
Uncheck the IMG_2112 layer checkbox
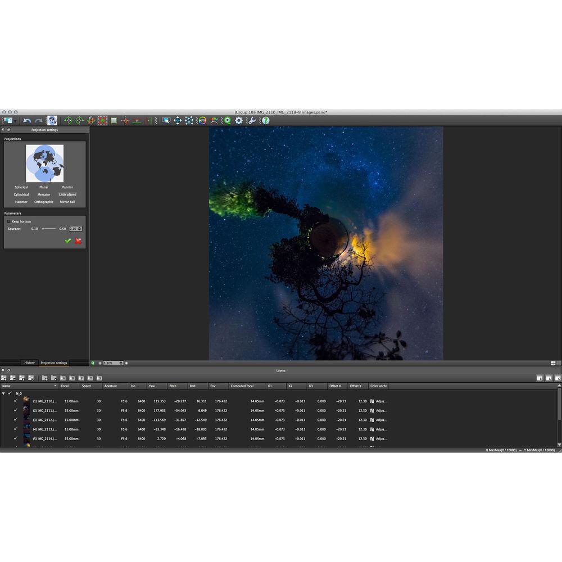pos(16,420)
